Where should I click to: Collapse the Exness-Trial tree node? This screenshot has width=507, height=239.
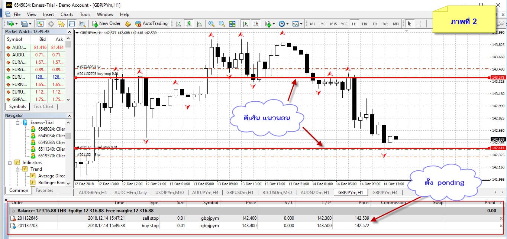(x=17, y=122)
